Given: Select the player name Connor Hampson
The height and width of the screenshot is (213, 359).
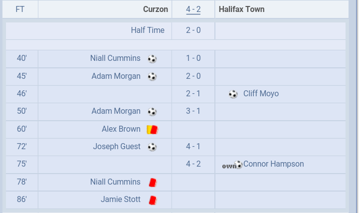Looking at the screenshot, I should point(274,164).
